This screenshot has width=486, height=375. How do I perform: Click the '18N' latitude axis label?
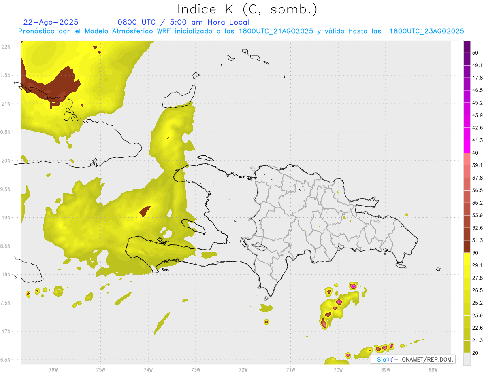tap(6, 275)
